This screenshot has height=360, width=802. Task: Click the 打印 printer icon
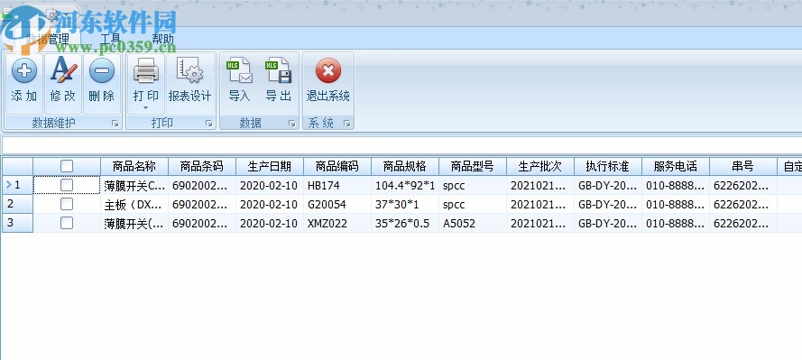pyautogui.click(x=146, y=70)
